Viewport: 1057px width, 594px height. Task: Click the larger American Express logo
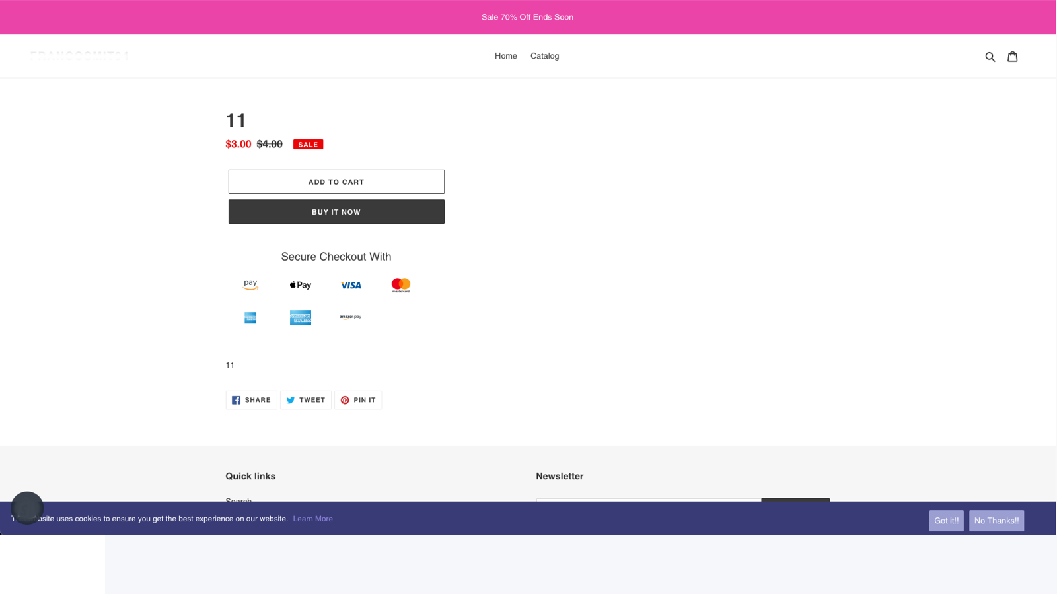tap(301, 317)
